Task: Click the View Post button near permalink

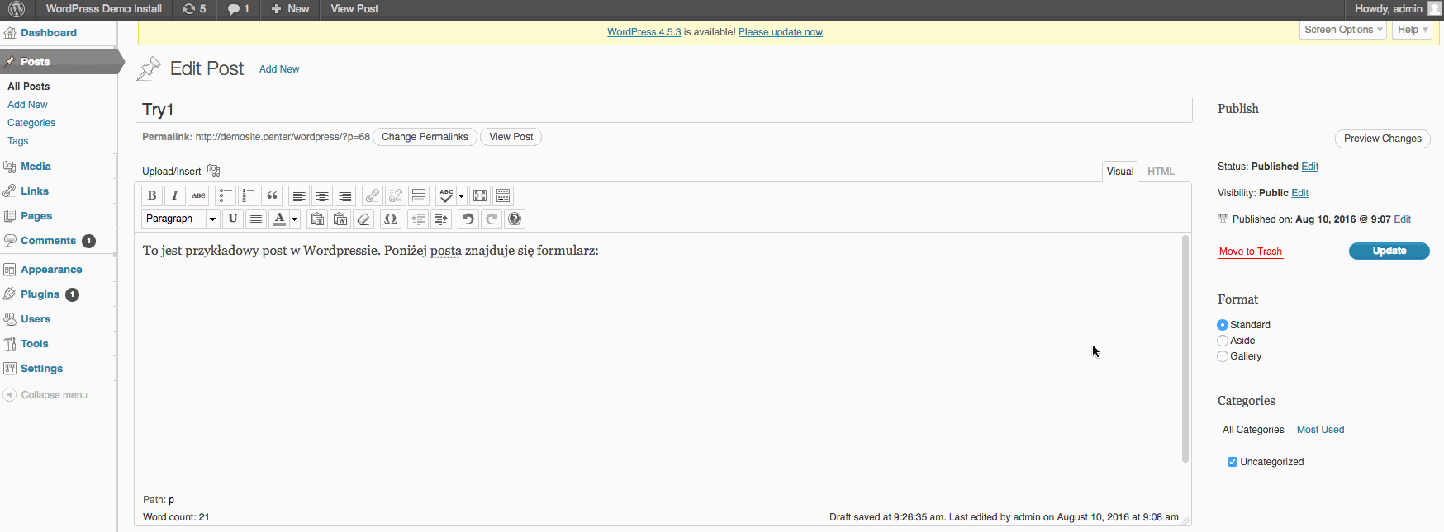Action: (x=511, y=137)
